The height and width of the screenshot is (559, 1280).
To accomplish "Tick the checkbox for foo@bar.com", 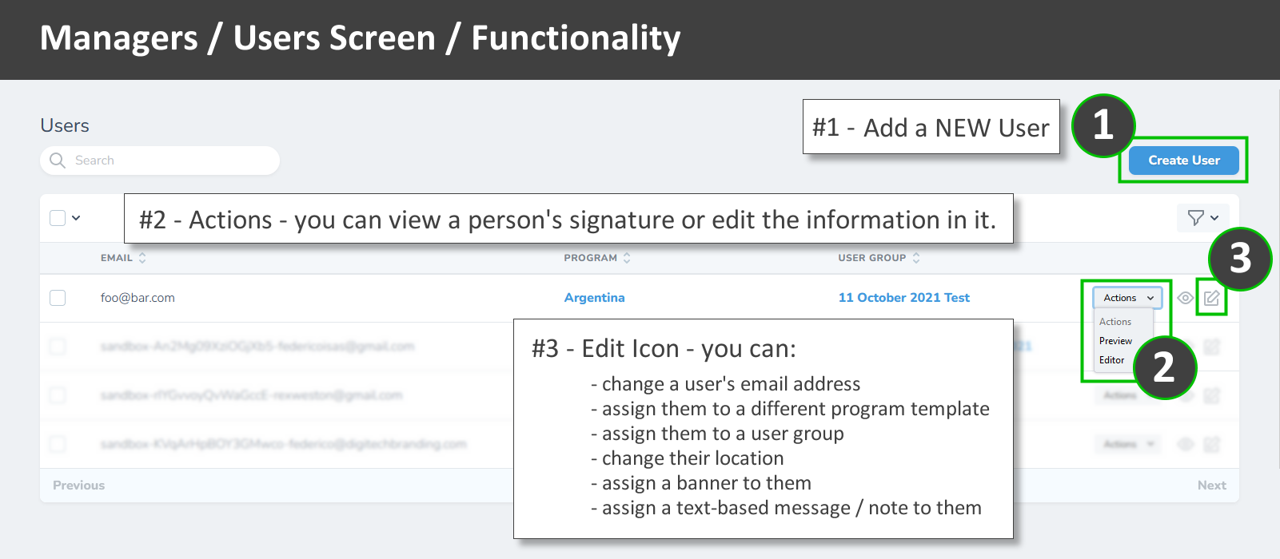I will pos(58,298).
